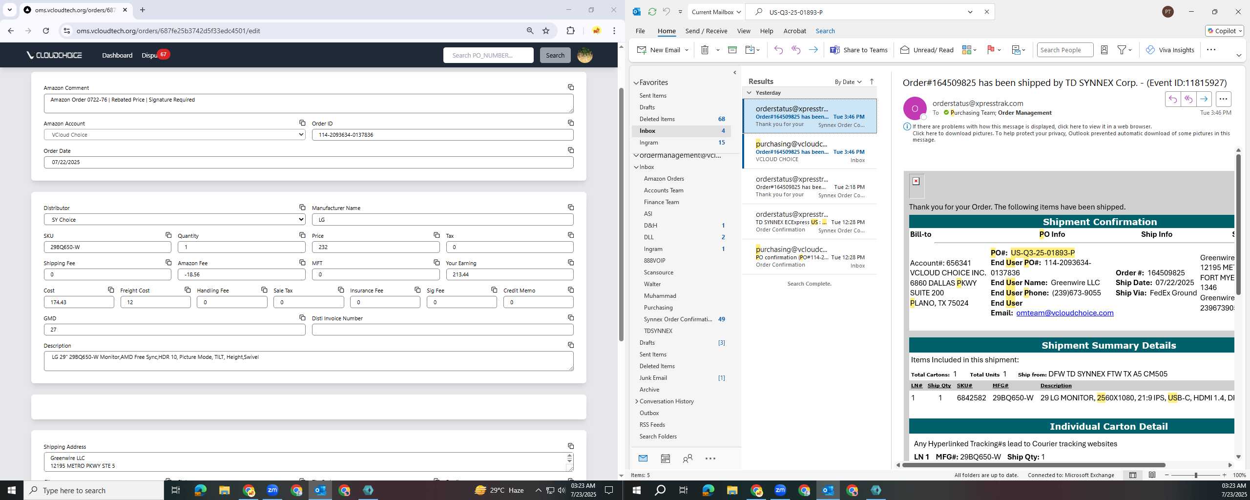Copy the Order ID field value
Screen dimensions: 1250x500
pyautogui.click(x=570, y=123)
